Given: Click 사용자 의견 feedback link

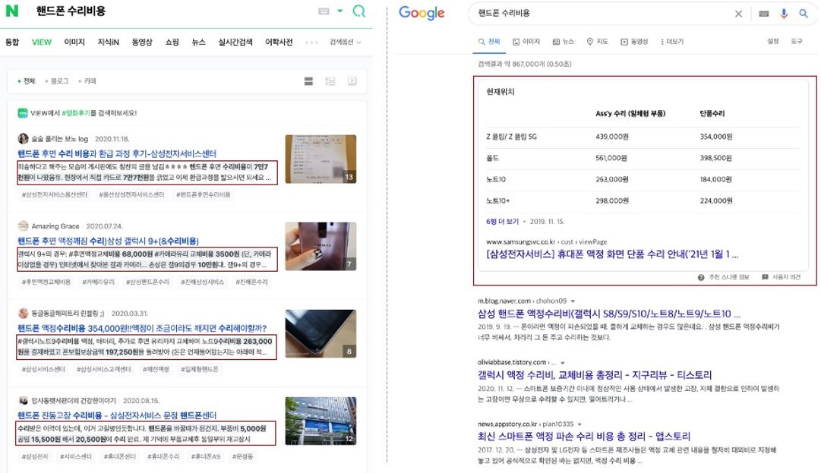Looking at the screenshot, I should click(x=782, y=277).
